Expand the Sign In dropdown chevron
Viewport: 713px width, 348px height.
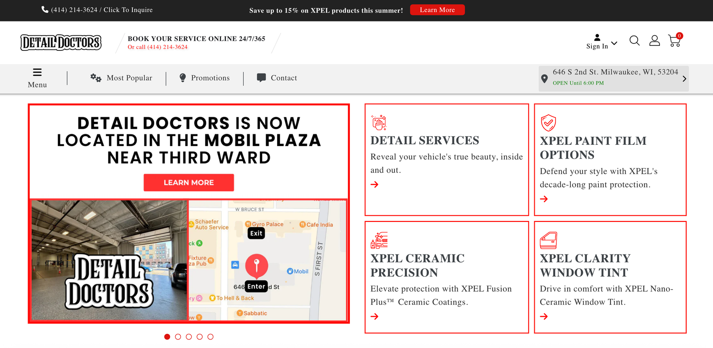[614, 43]
